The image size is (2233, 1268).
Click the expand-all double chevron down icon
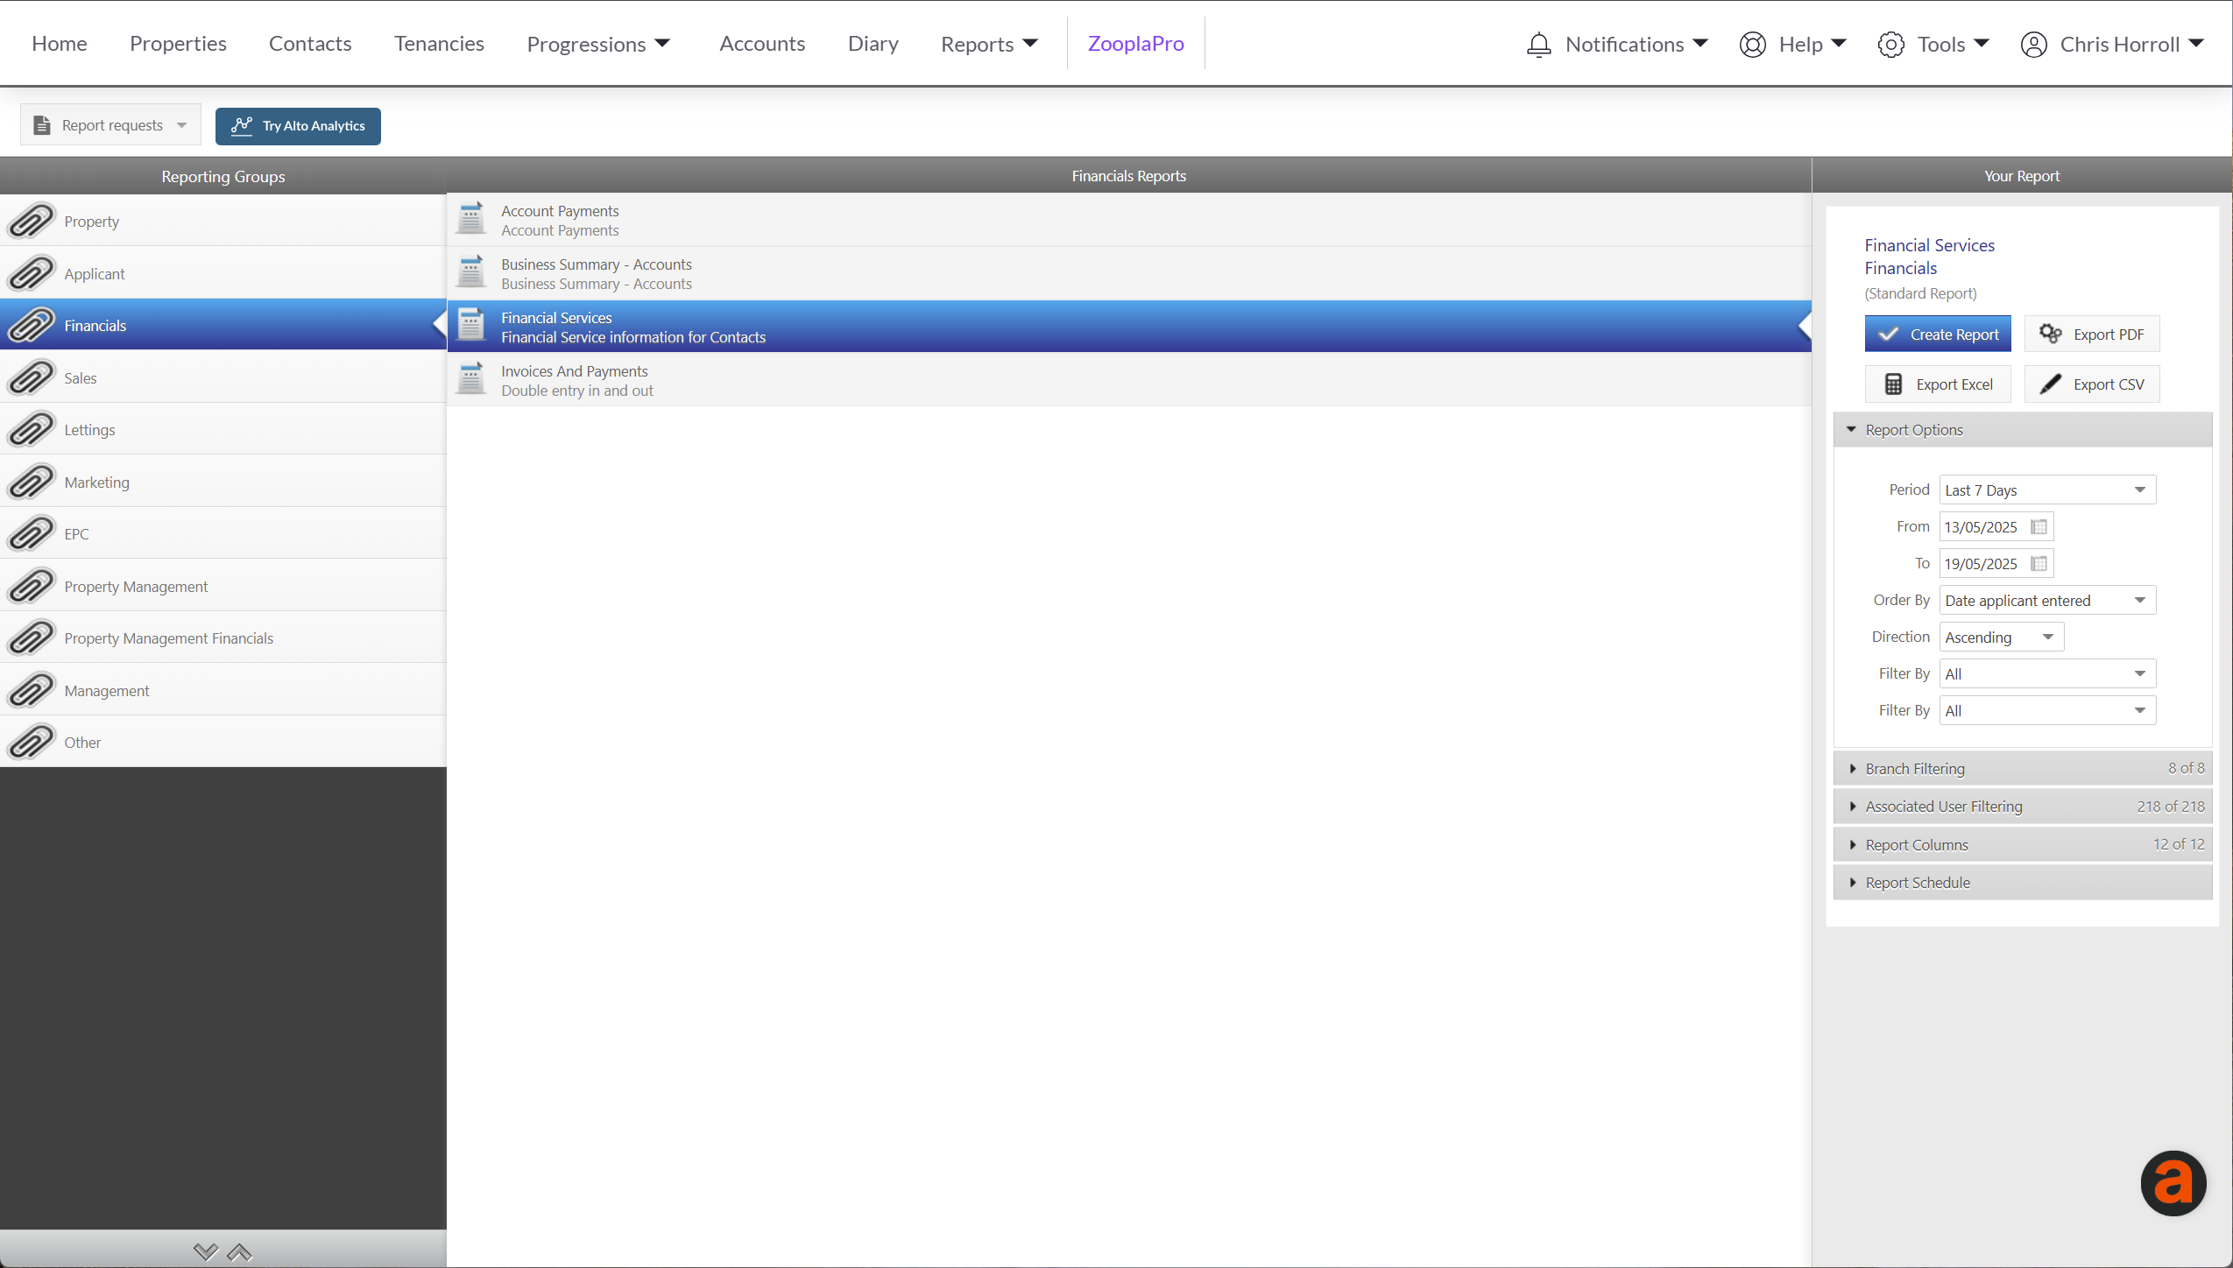tap(206, 1252)
